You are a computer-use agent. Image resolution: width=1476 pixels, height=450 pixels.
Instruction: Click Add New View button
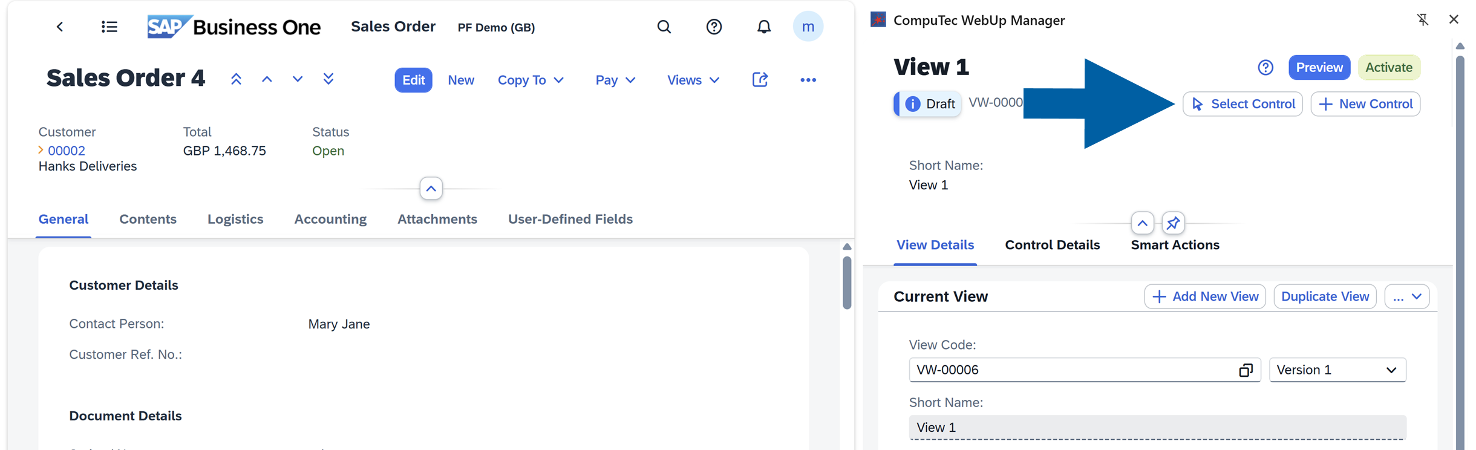(1205, 297)
